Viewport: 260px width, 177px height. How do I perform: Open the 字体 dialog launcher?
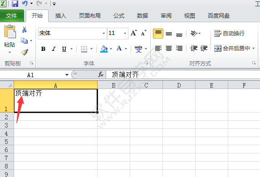[x=146, y=63]
